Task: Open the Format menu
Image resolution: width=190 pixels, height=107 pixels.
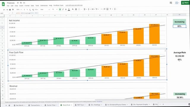Action: coord(27,6)
